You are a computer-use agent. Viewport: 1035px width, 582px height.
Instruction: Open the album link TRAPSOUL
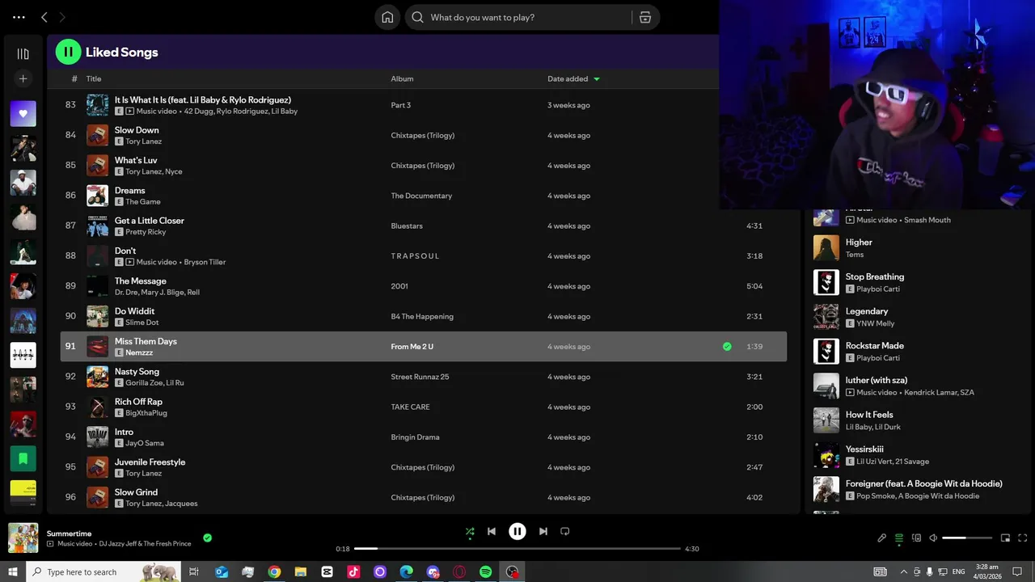click(415, 255)
